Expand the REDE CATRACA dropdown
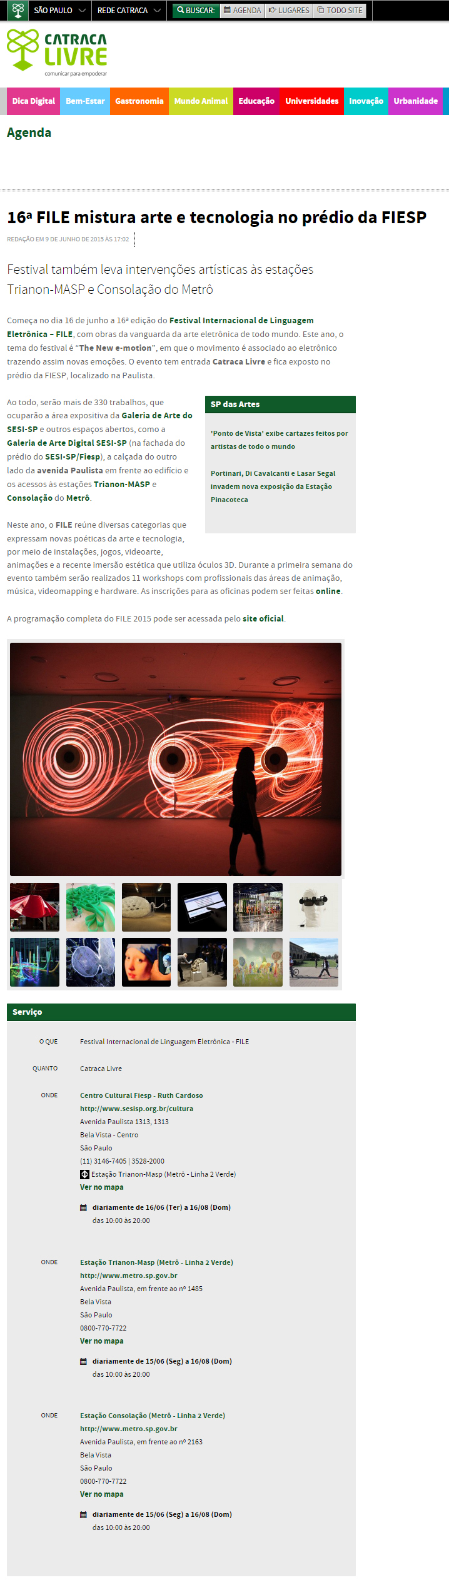The width and height of the screenshot is (449, 1595). (129, 11)
